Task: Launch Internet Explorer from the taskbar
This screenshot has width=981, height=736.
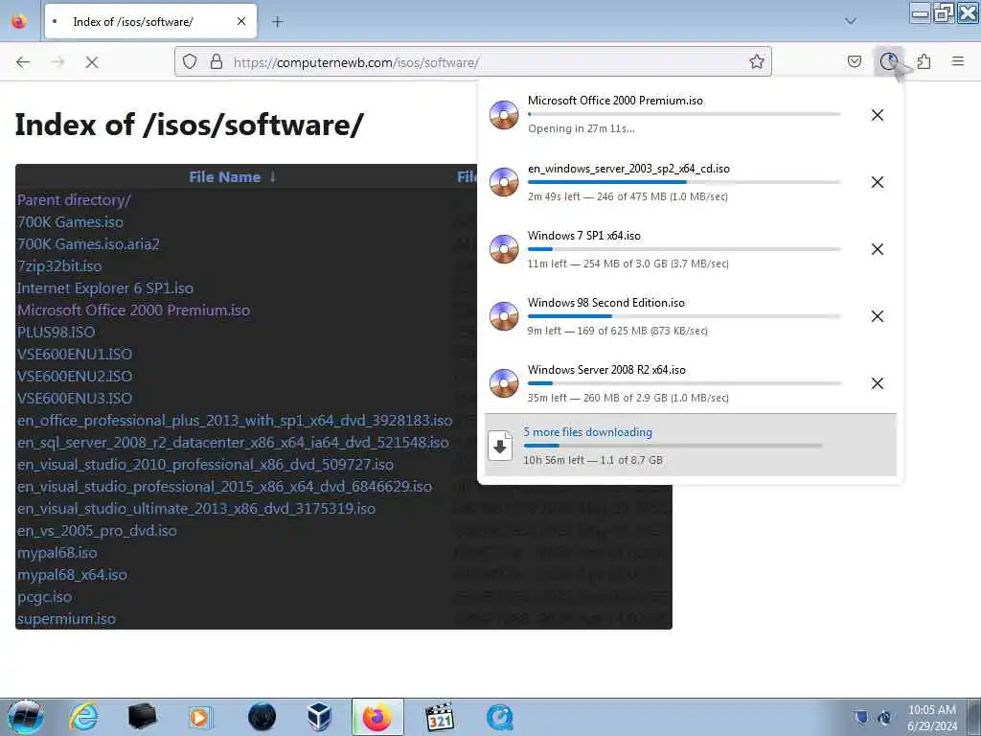Action: tap(83, 717)
